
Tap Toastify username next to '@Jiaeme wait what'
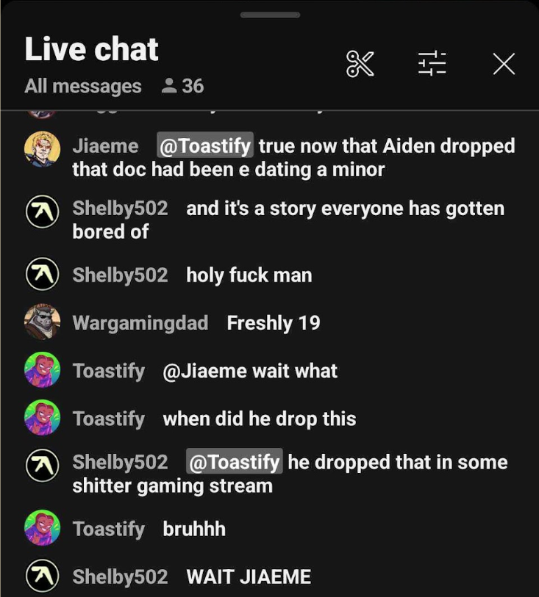(x=109, y=372)
